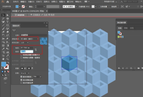143x97 pixels.
Task: Select the Rotate tool
Action: click(3, 35)
